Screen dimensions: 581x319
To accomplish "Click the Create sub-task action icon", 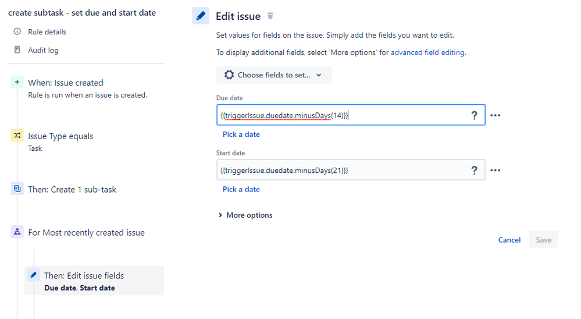I will 17,189.
